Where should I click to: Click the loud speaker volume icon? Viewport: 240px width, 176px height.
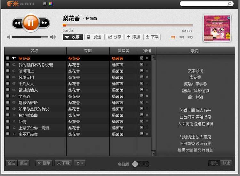[x=53, y=37]
